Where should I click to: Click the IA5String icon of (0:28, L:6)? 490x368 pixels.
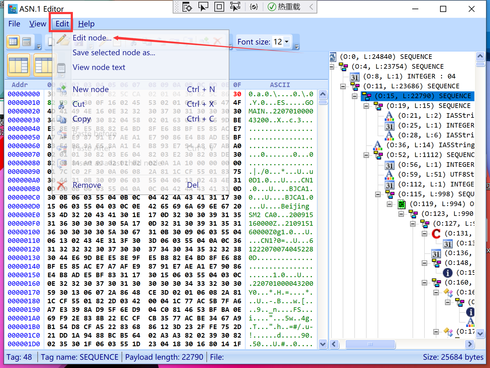click(x=389, y=135)
